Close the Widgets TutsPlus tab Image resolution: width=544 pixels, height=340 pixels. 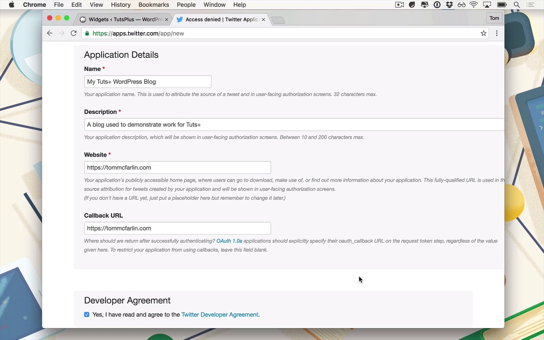pos(167,20)
